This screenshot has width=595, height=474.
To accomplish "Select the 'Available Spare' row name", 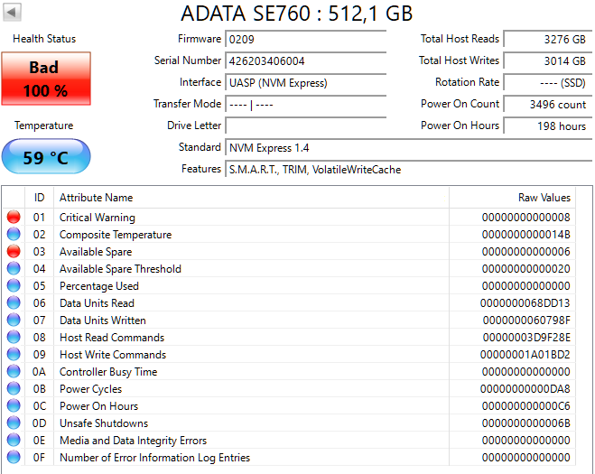I will [96, 252].
